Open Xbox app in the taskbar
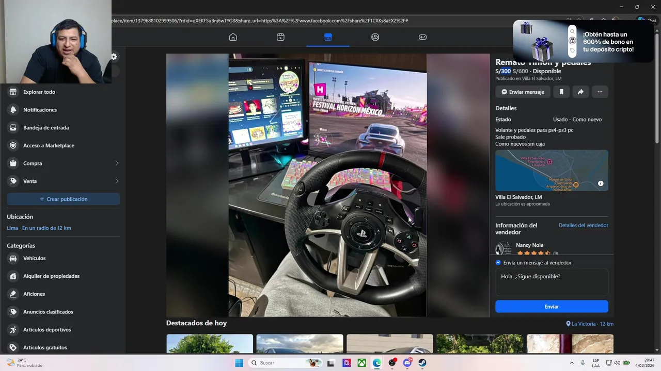Screen dimensions: 661x371 362,363
